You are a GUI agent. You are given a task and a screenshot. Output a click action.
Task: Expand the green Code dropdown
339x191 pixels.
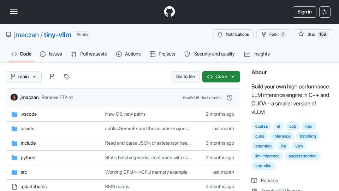coord(221,77)
